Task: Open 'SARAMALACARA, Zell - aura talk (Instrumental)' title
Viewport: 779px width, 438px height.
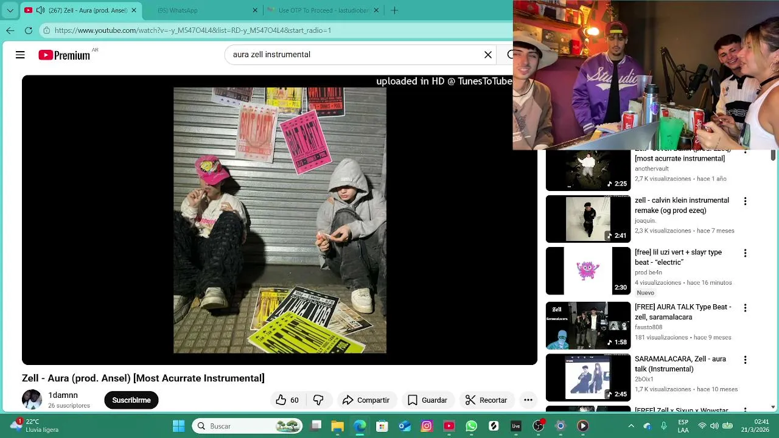Action: click(680, 364)
